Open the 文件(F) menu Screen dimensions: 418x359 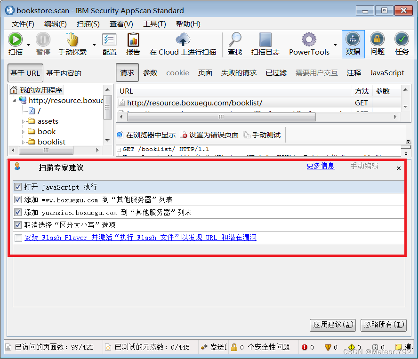coord(23,24)
